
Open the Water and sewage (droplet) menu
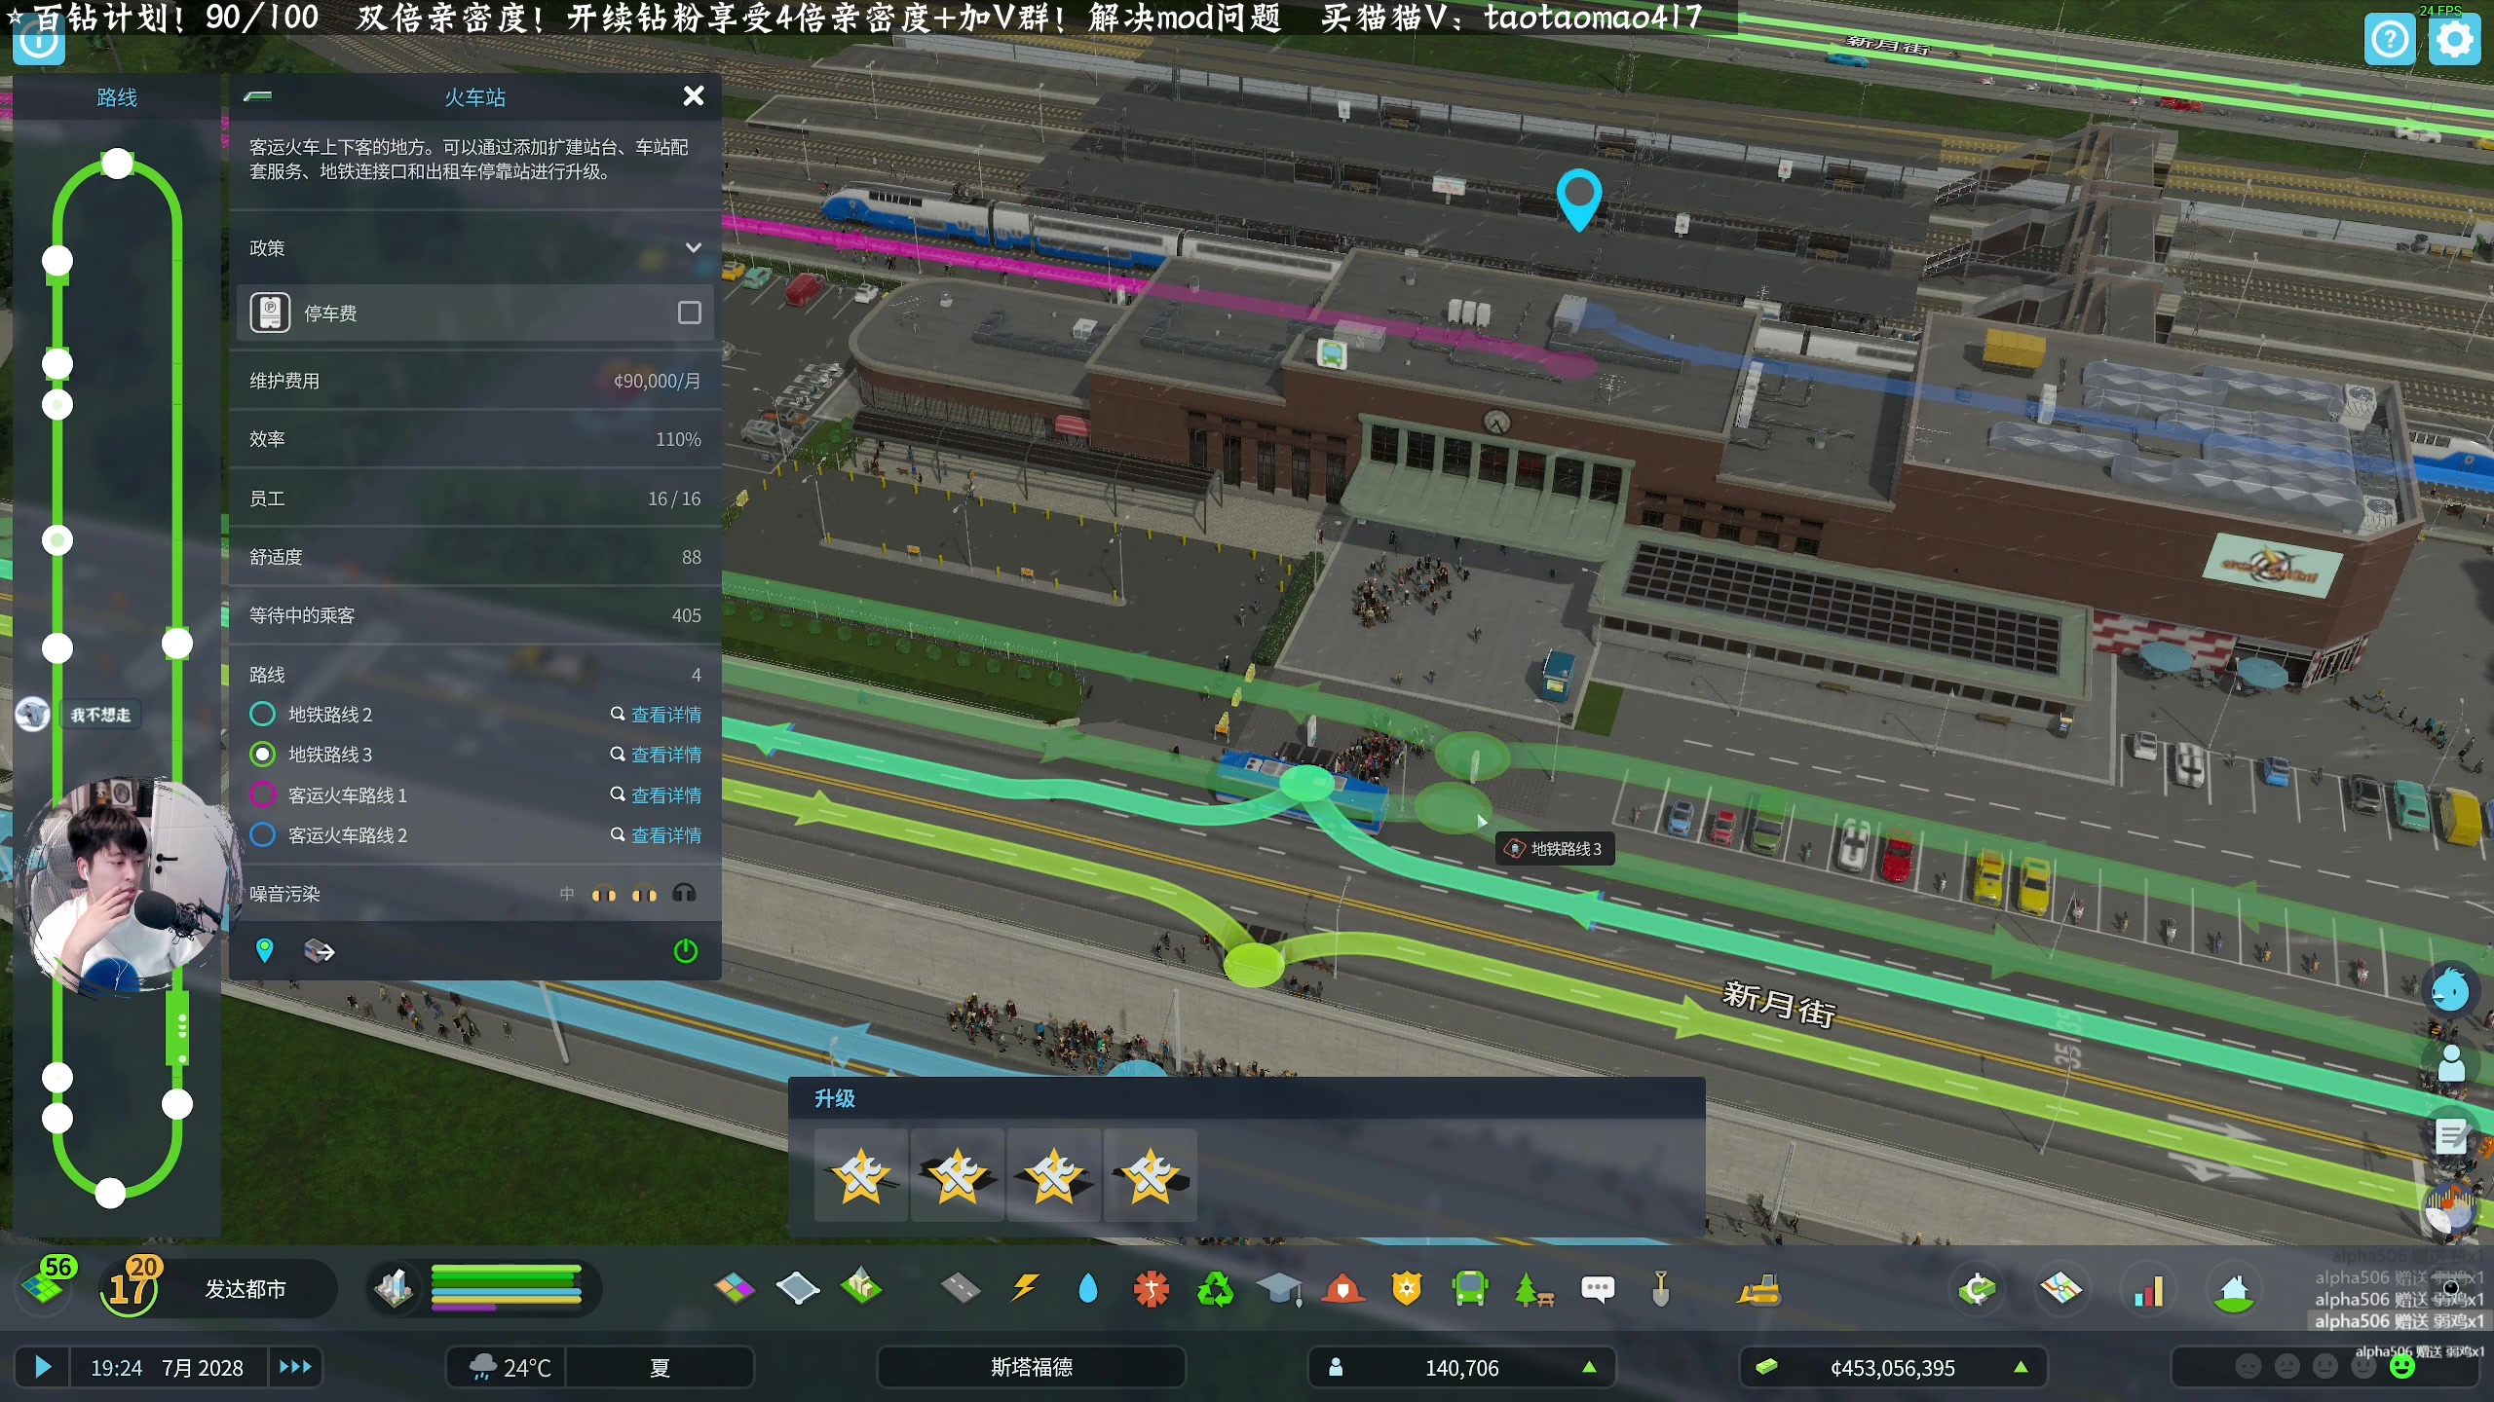point(1088,1289)
